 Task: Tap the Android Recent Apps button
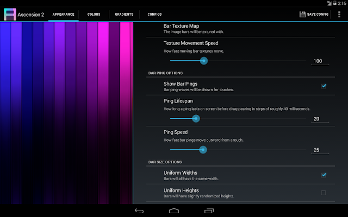[209, 211]
